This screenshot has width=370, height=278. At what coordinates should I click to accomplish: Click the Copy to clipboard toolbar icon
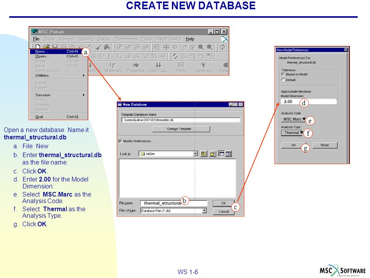tap(72, 47)
